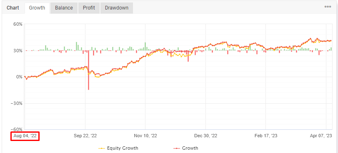338x153 pixels.
Task: Click the Sep 22, '22 axis label
Action: [x=85, y=136]
